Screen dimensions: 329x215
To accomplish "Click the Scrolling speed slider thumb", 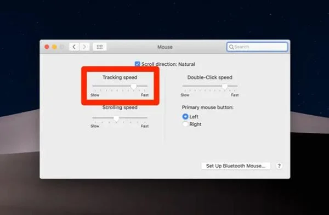I will click(x=116, y=118).
